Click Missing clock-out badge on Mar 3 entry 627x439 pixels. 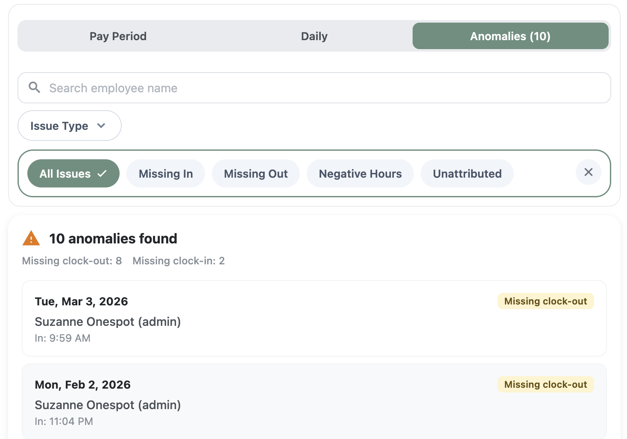545,301
